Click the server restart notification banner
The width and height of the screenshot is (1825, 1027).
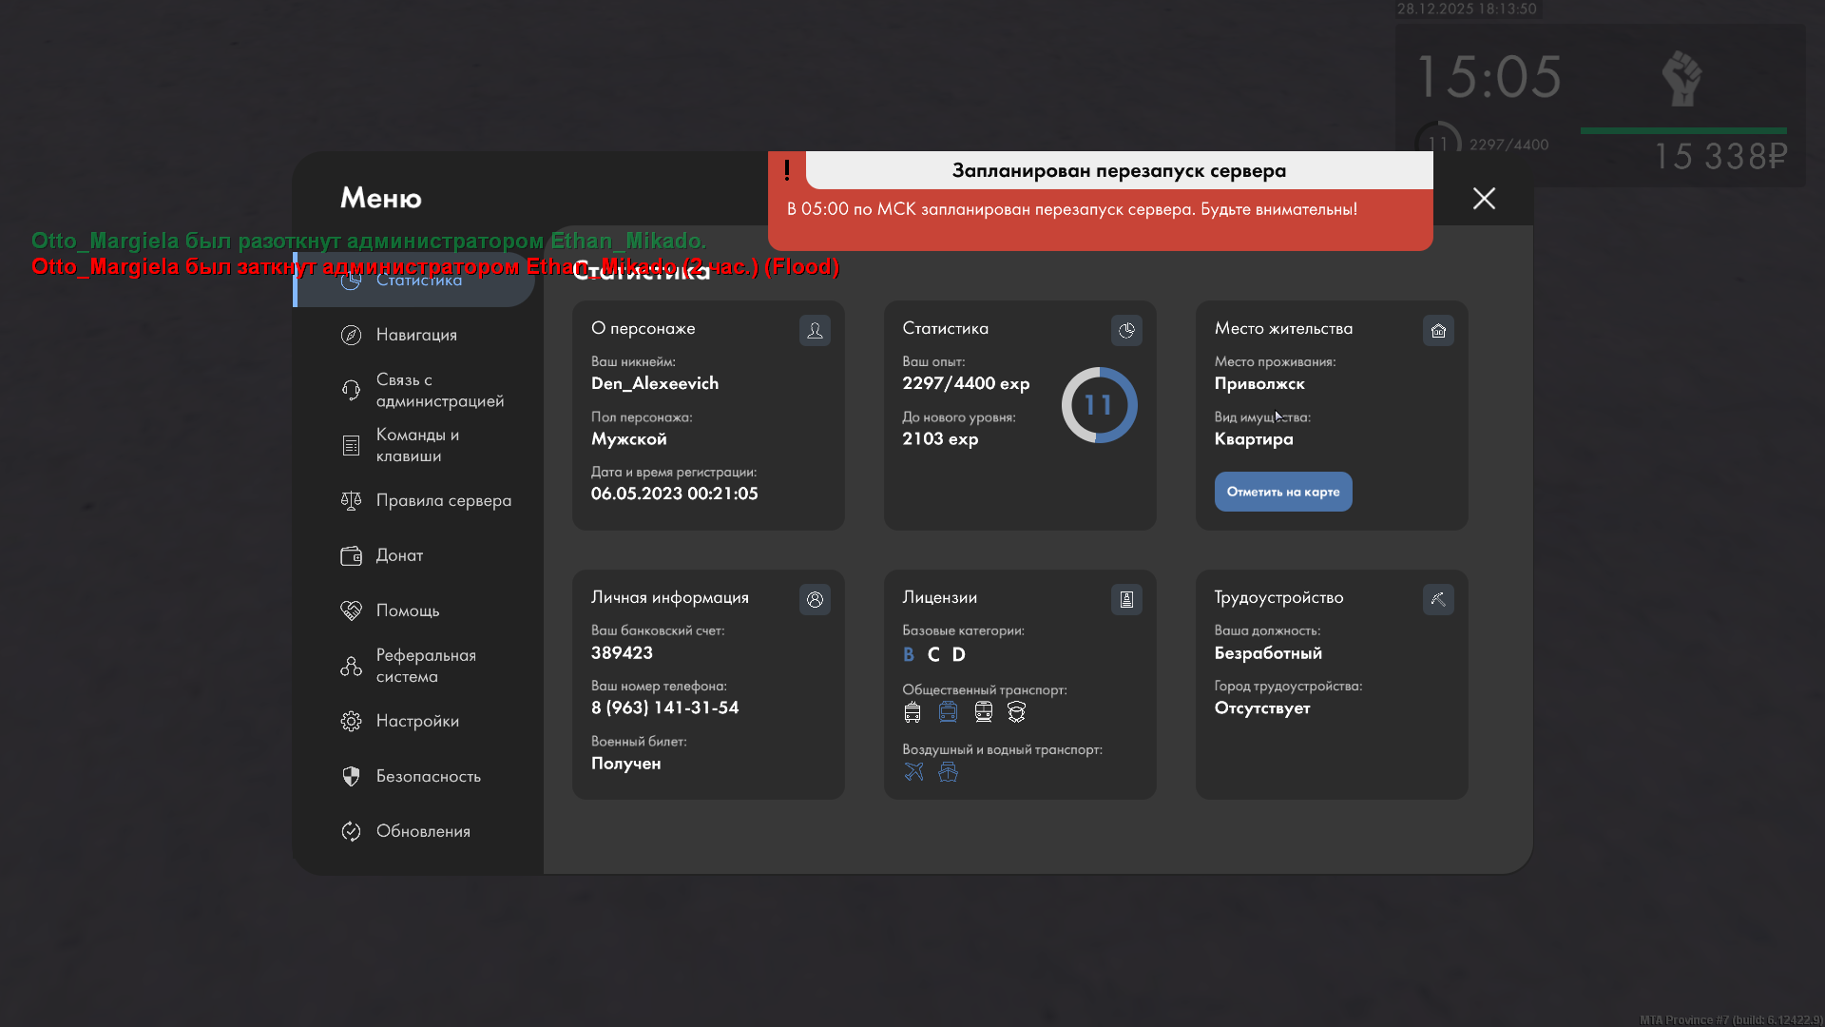tap(1100, 202)
